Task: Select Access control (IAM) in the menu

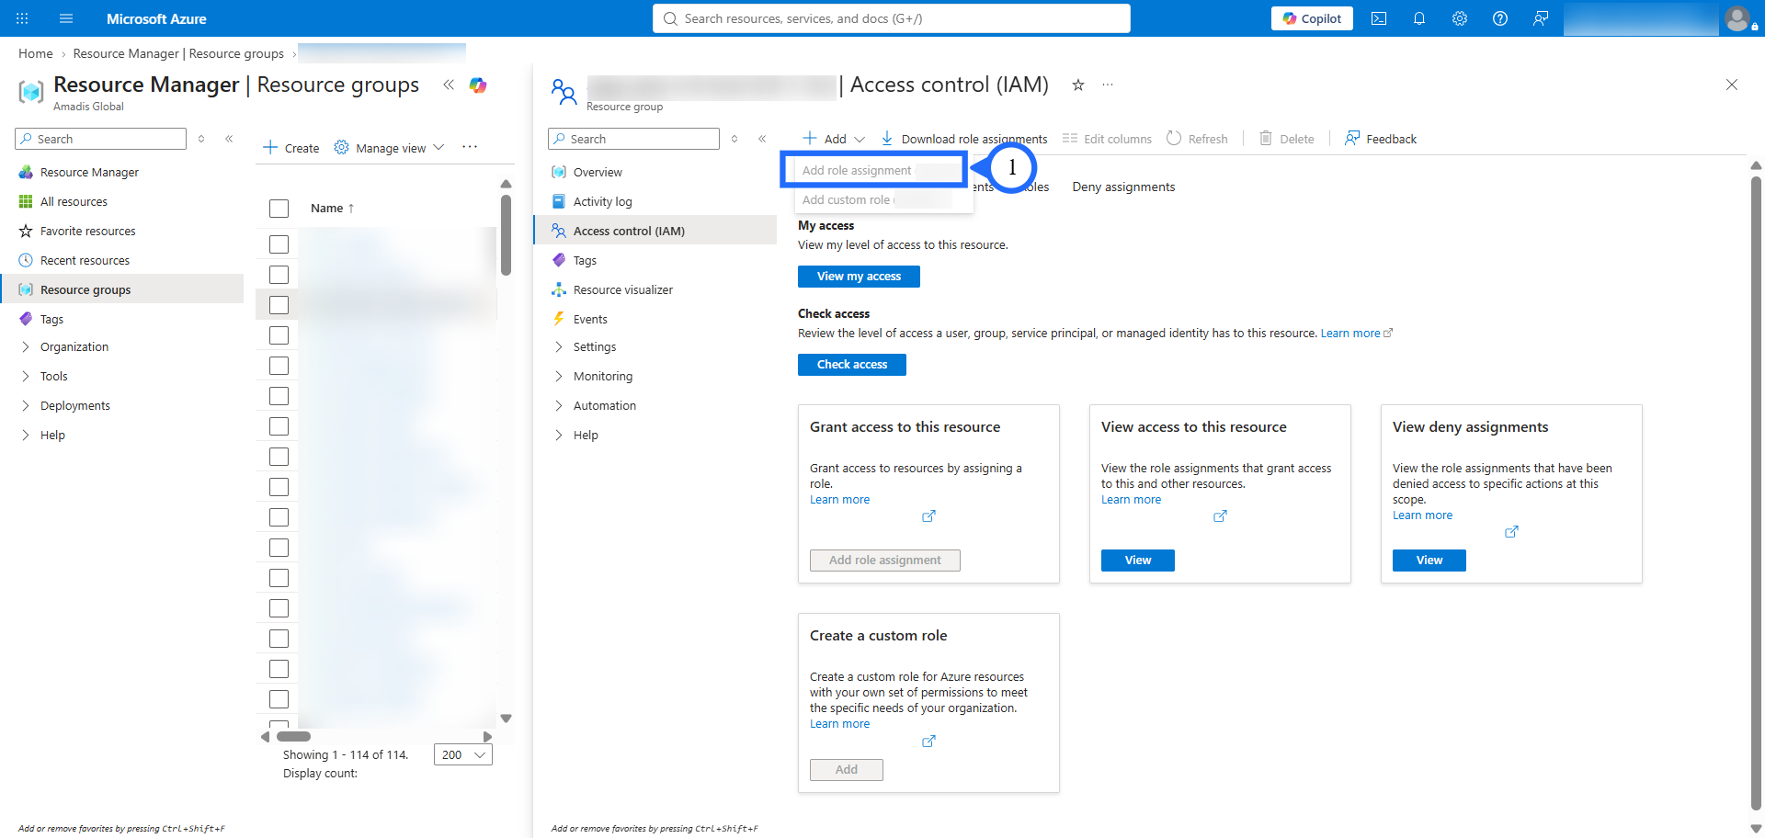Action: (x=655, y=231)
